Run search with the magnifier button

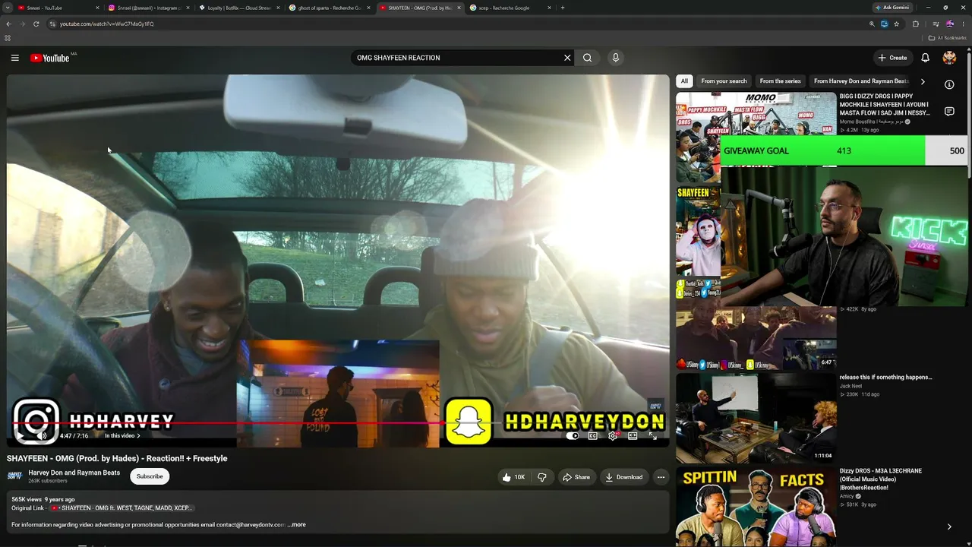click(587, 58)
